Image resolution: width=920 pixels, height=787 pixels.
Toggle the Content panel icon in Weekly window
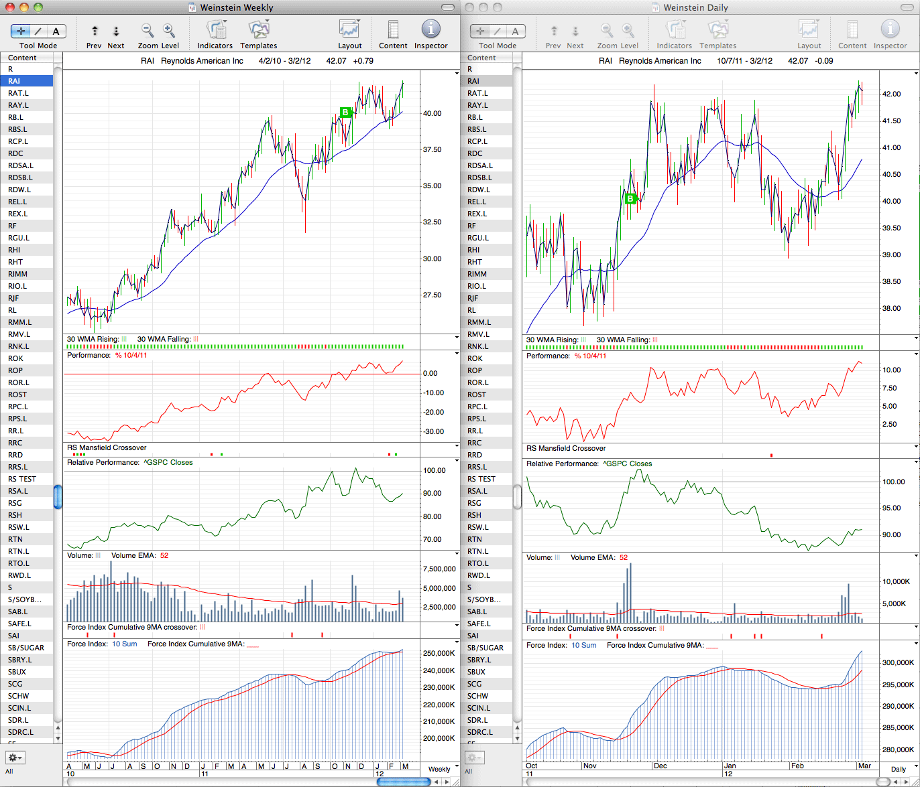point(393,29)
